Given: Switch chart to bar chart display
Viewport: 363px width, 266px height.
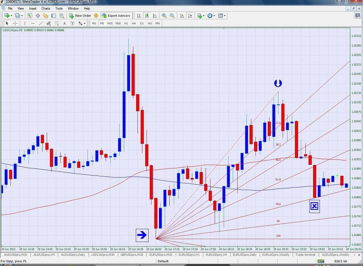Looking at the screenshot, I should click(x=139, y=16).
